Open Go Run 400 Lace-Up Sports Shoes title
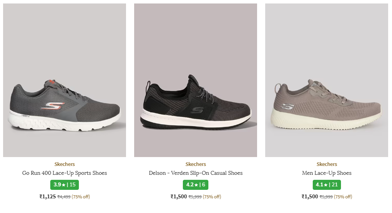The width and height of the screenshot is (392, 213). [65, 173]
